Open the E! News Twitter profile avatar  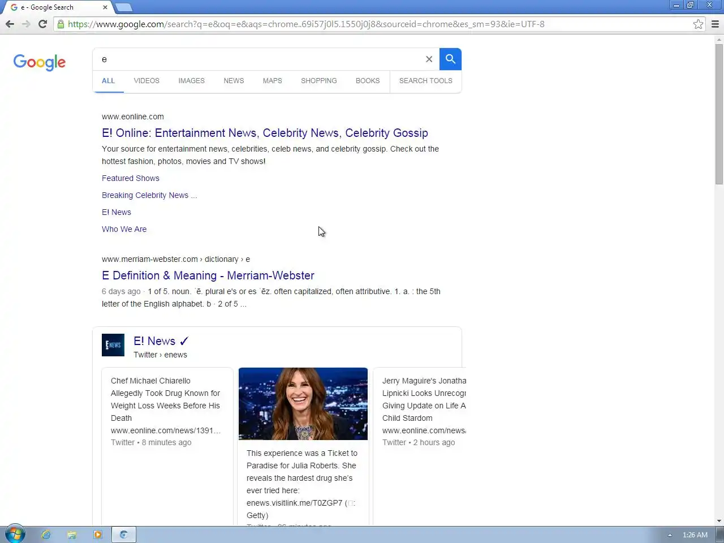click(x=113, y=345)
